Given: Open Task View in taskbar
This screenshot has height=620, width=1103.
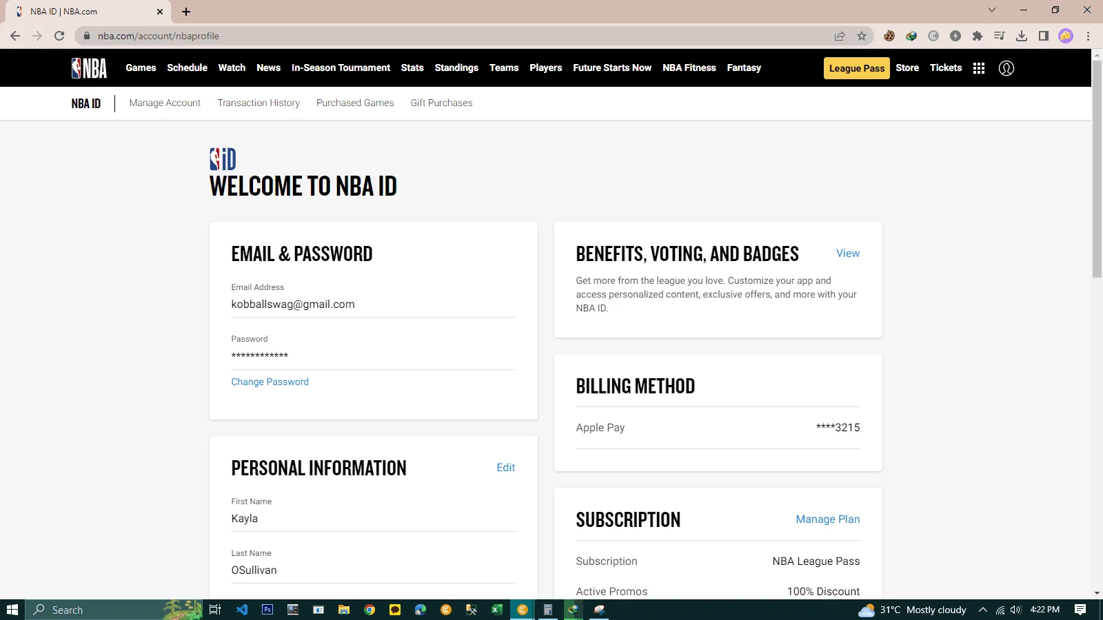Looking at the screenshot, I should (x=215, y=610).
